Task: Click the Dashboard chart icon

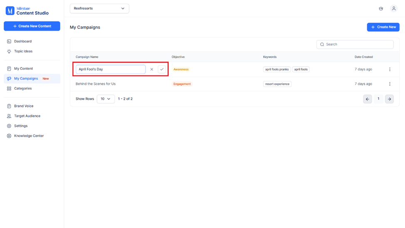Action: pos(9,41)
